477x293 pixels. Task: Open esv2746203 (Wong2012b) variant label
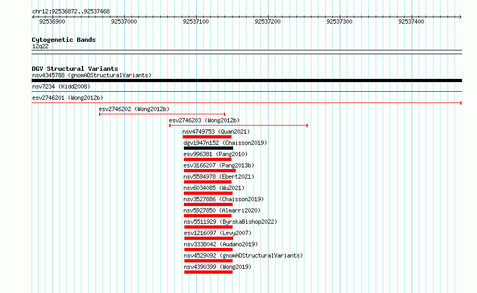[204, 120]
